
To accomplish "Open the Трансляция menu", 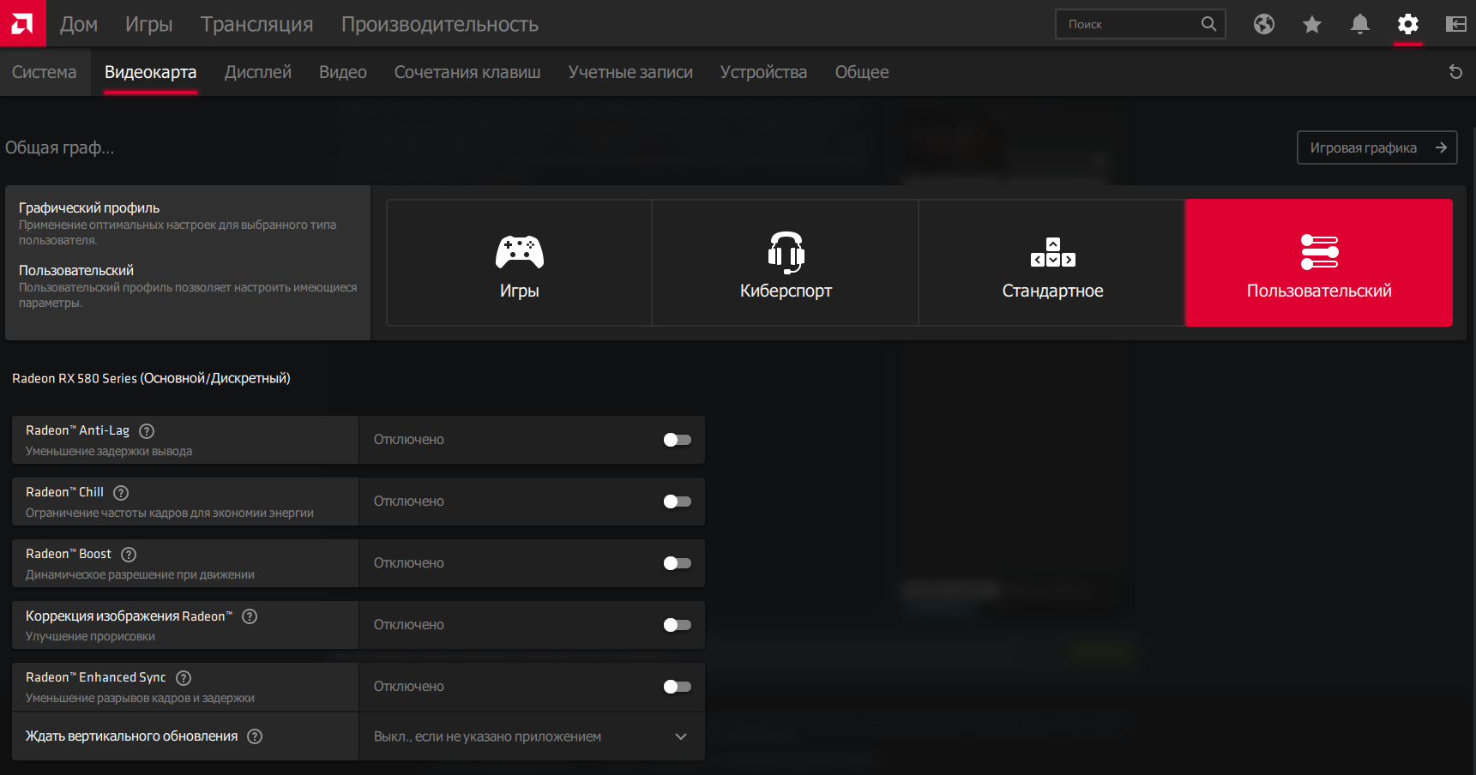I will 257,24.
